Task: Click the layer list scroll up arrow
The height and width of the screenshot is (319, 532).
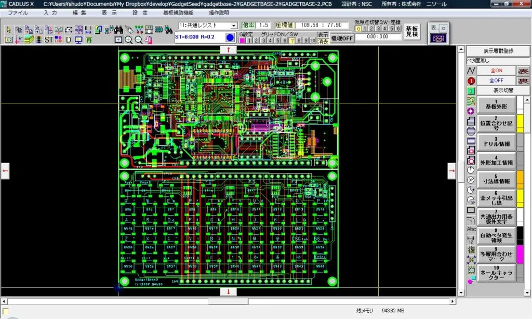Action: (x=527, y=100)
